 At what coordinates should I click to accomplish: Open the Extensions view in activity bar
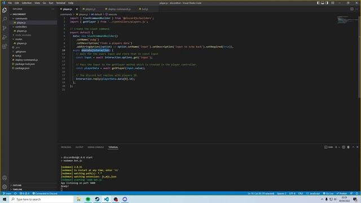tap(5, 46)
